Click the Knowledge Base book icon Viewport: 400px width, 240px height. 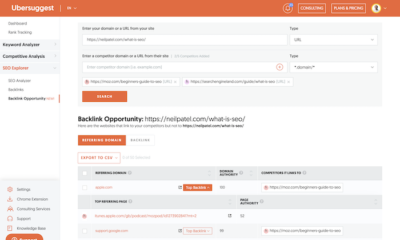pyautogui.click(x=10, y=228)
